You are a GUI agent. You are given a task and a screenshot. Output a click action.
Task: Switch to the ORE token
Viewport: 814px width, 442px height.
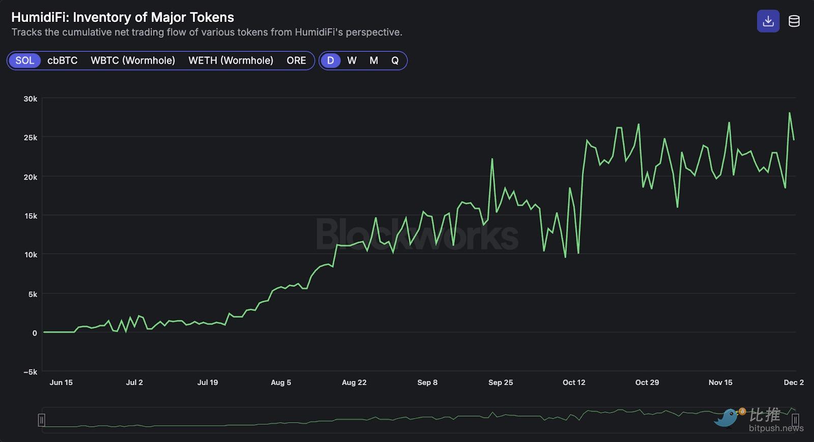point(296,61)
